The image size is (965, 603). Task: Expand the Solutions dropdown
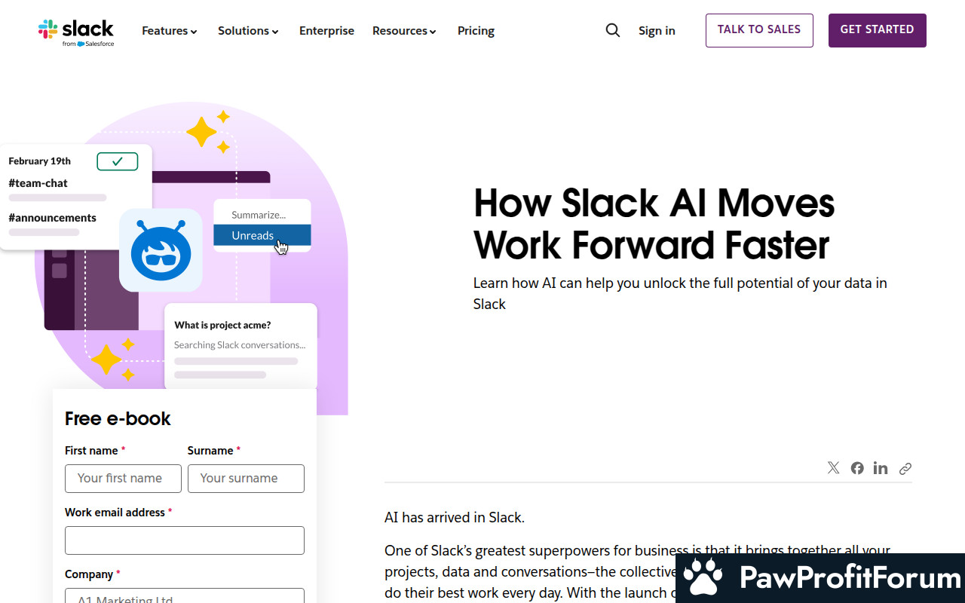tap(248, 31)
